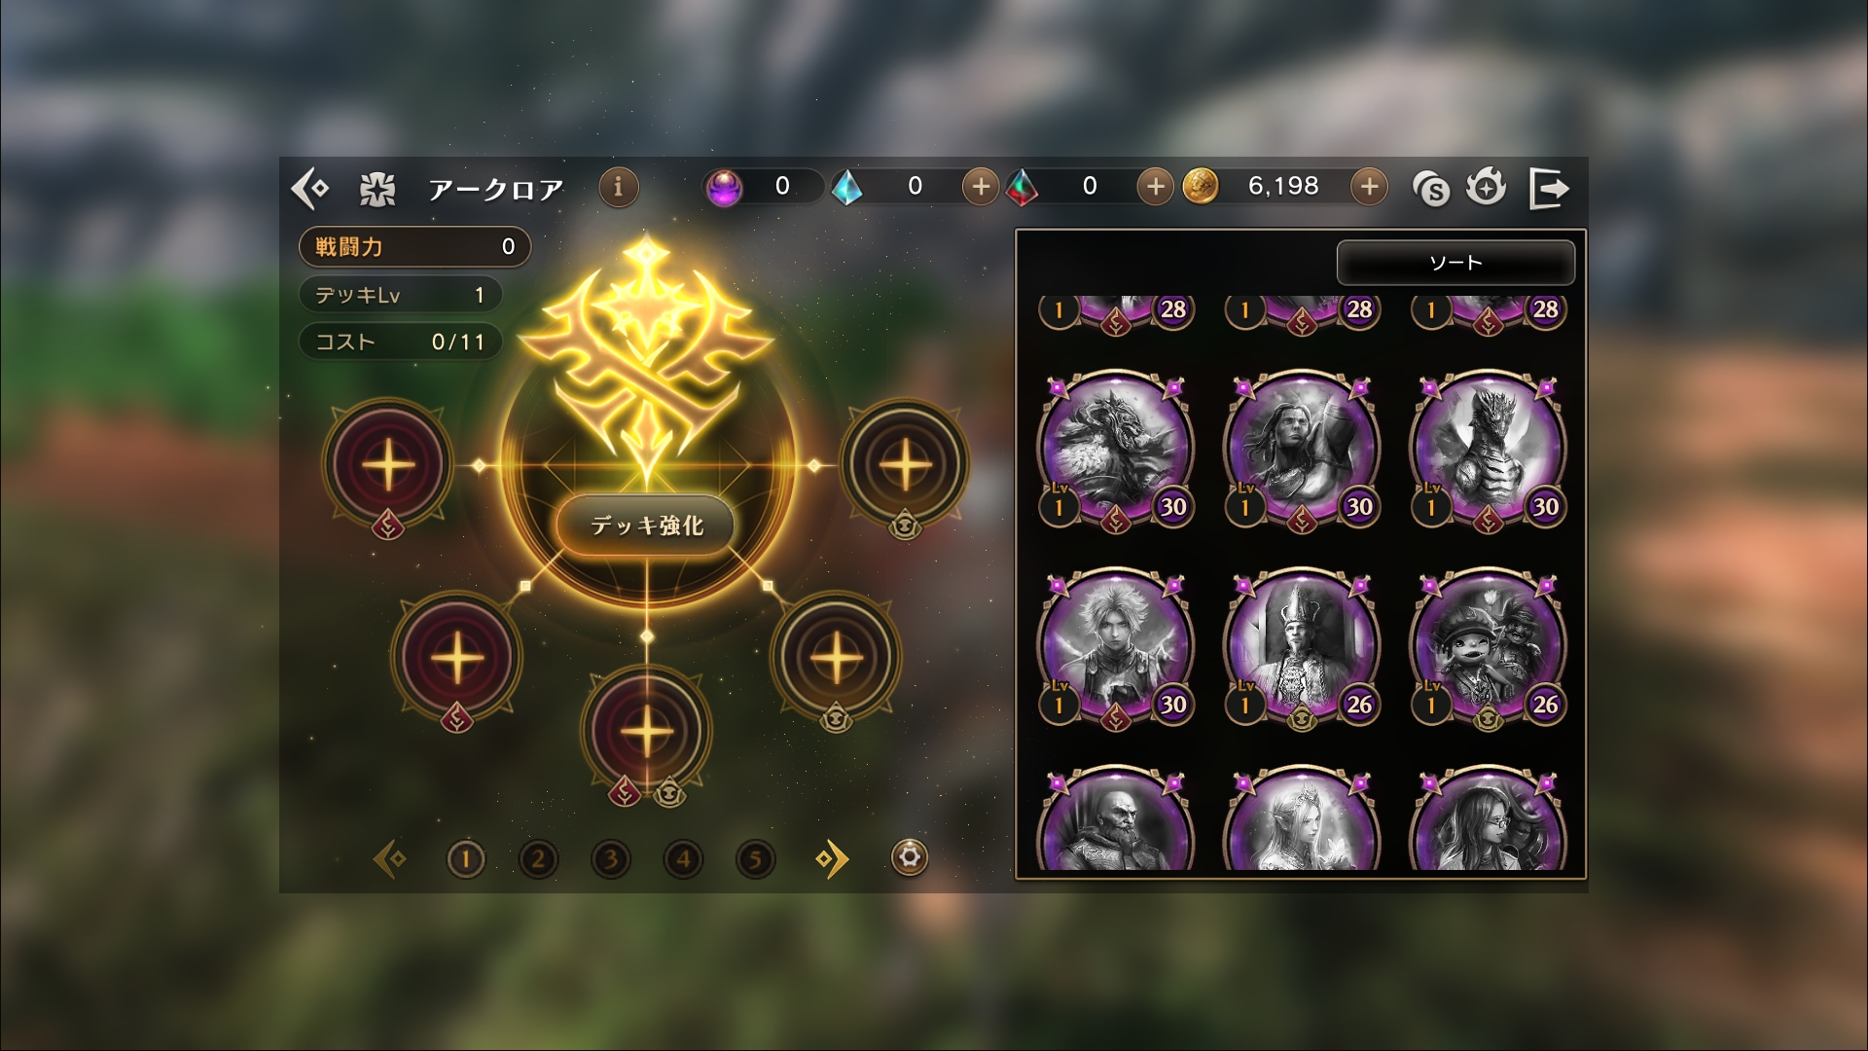This screenshot has width=1868, height=1051.
Task: Click the back arrow beside アークロア
Action: pos(310,187)
